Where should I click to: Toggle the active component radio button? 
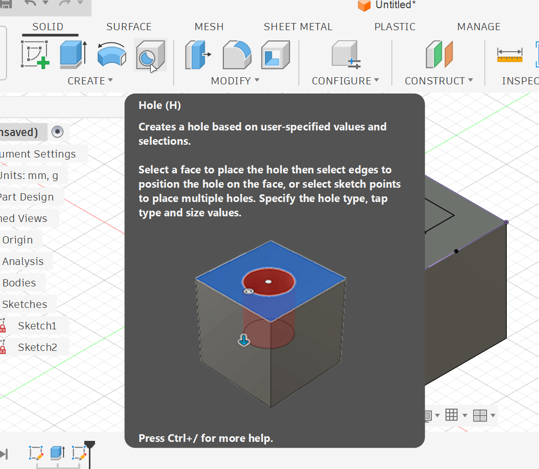[57, 132]
